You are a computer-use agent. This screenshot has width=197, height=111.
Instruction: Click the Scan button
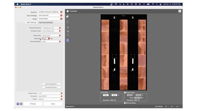53,104
